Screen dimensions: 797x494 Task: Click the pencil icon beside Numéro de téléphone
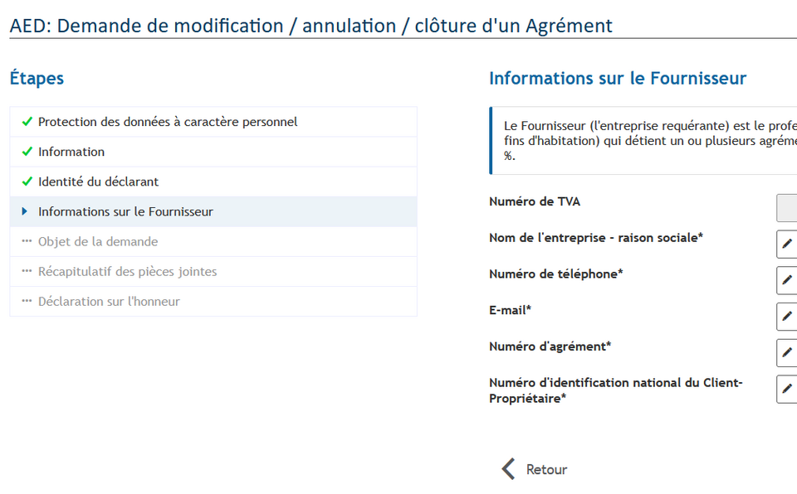787,280
